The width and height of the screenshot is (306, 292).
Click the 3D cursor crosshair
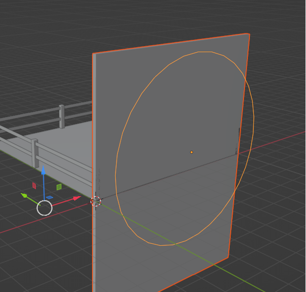tap(95, 201)
